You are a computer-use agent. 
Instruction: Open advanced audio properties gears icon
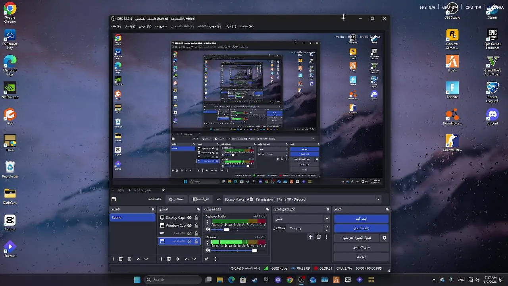coord(206,259)
